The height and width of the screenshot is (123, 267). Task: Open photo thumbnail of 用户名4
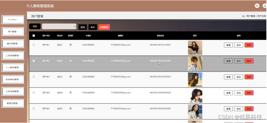coord(195,96)
